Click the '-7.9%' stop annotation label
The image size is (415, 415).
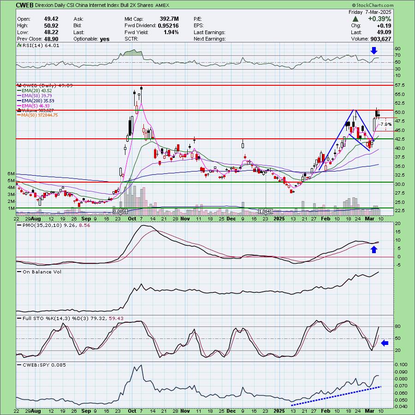coord(385,125)
